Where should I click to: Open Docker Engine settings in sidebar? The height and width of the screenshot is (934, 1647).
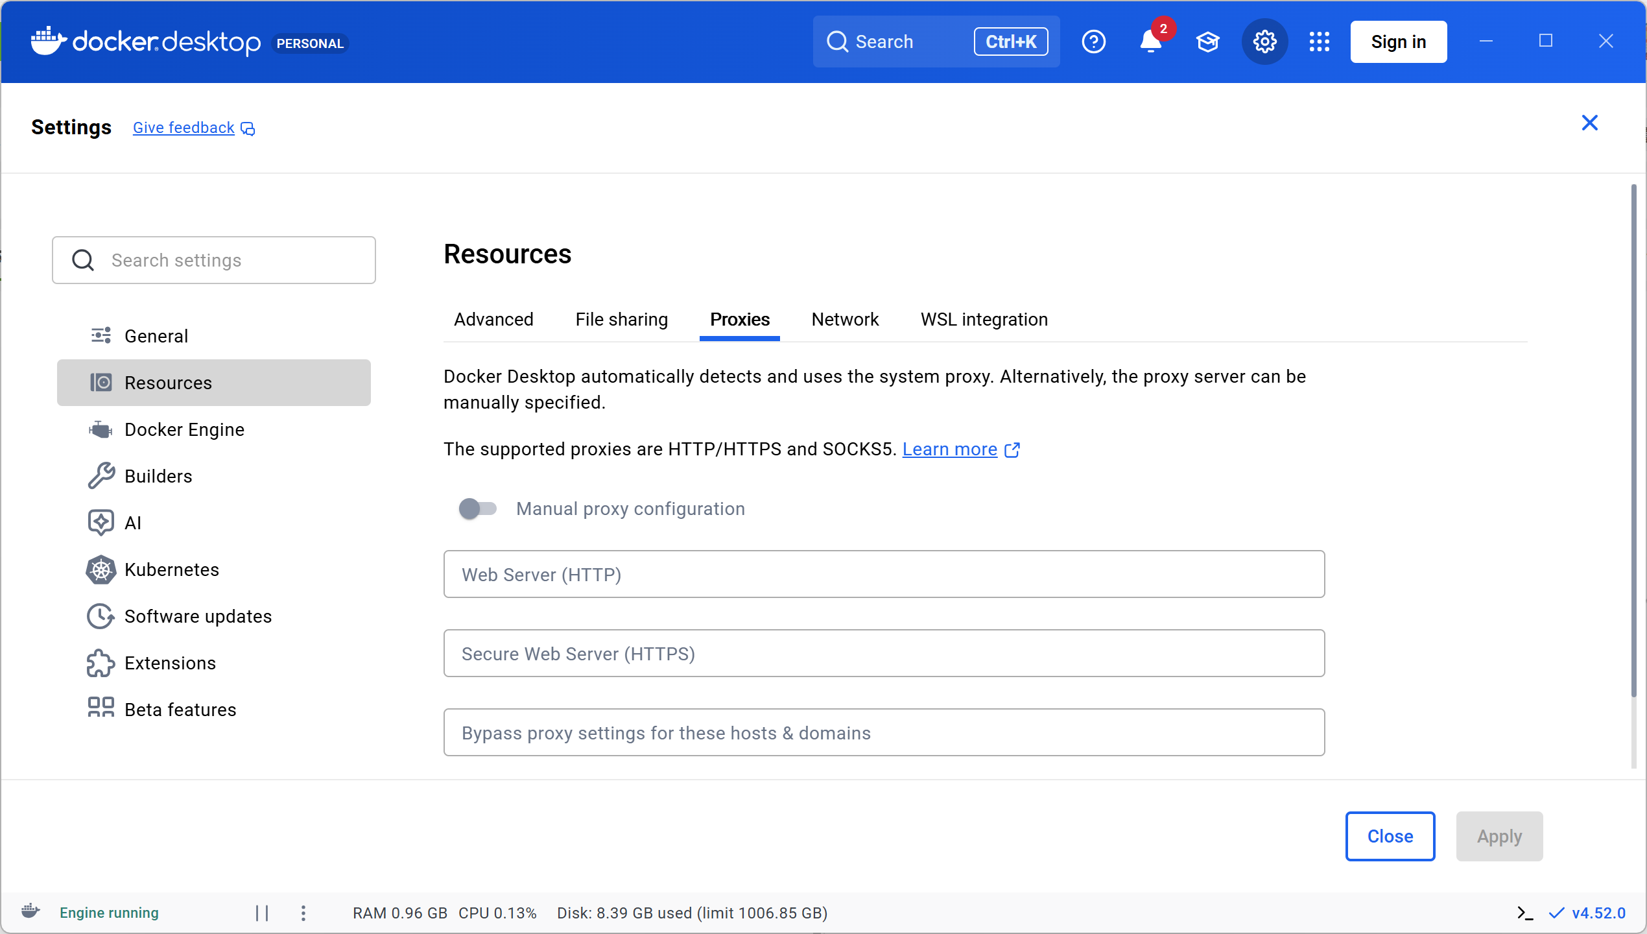[x=184, y=429]
